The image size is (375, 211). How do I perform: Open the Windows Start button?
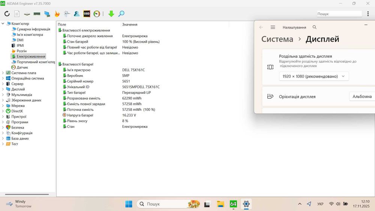point(129,204)
